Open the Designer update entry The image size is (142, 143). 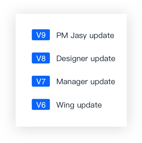(86, 58)
